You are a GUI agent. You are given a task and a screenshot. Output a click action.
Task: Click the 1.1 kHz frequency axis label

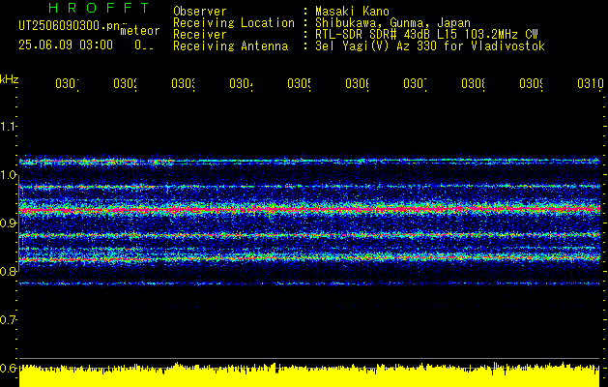[8, 126]
